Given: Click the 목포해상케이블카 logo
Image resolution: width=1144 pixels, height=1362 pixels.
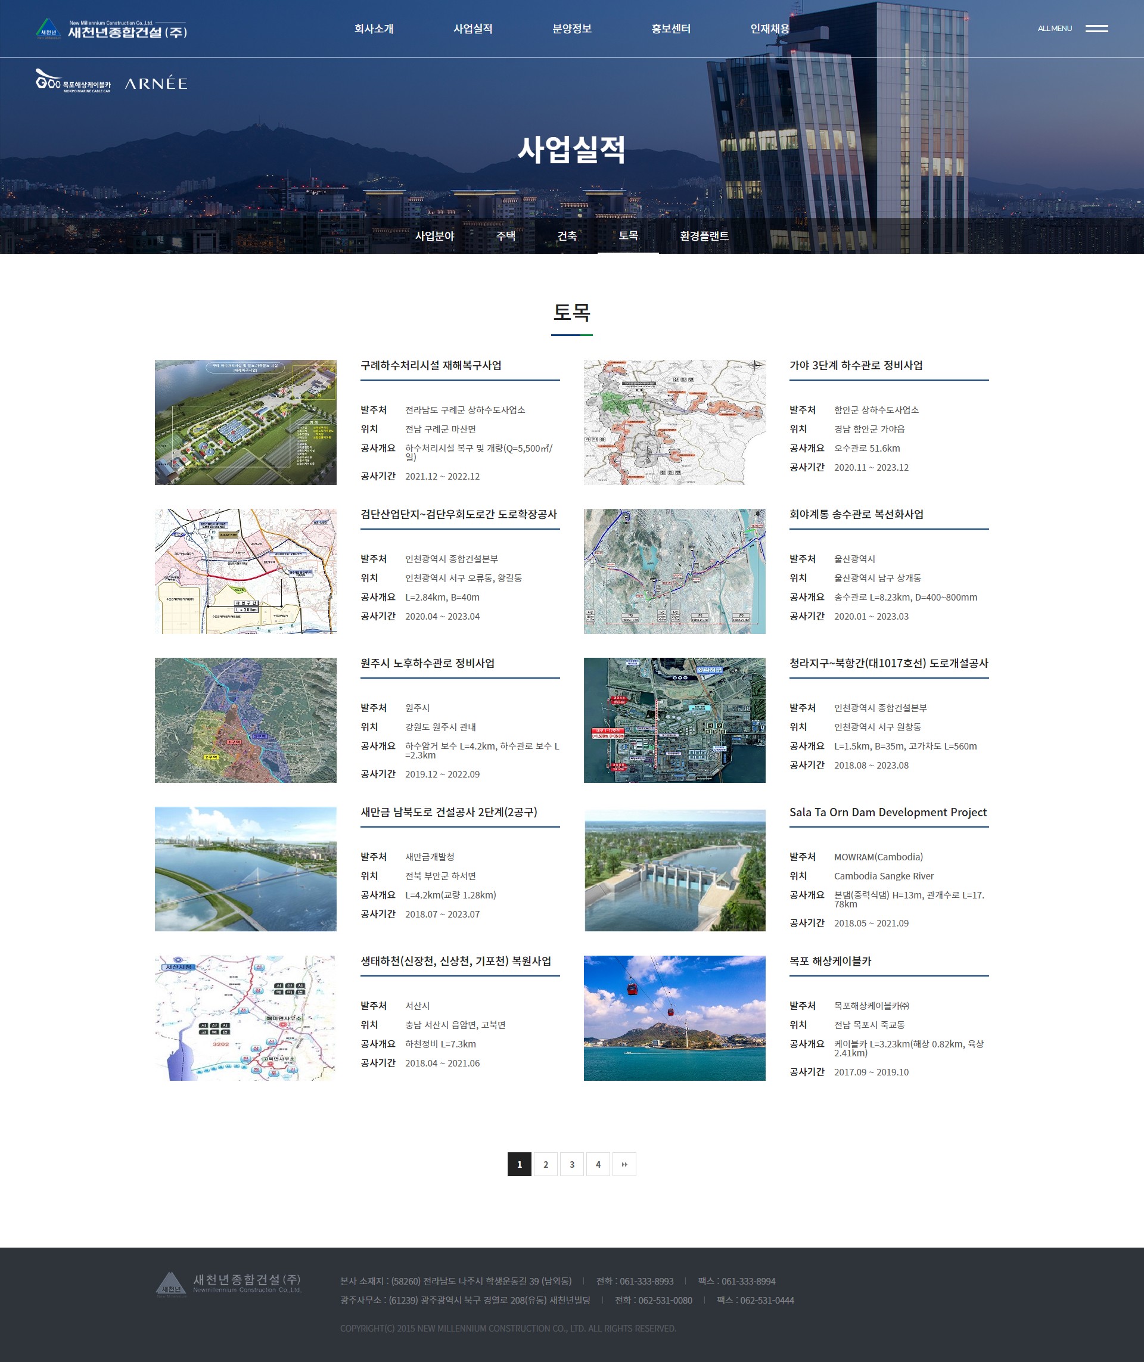Looking at the screenshot, I should [73, 81].
